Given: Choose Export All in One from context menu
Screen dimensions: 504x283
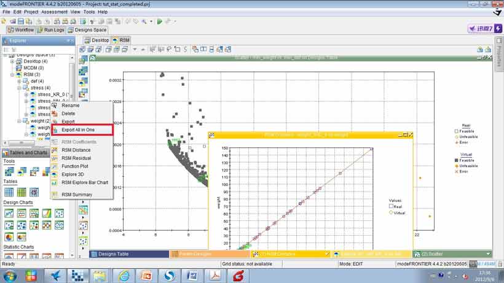Looking at the screenshot, I should pyautogui.click(x=82, y=130).
